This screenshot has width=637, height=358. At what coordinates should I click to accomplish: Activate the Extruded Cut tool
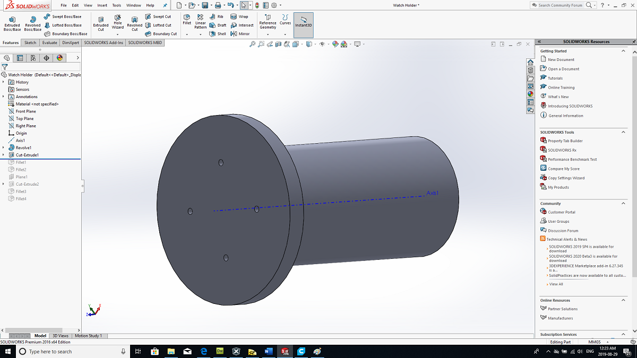pyautogui.click(x=101, y=23)
